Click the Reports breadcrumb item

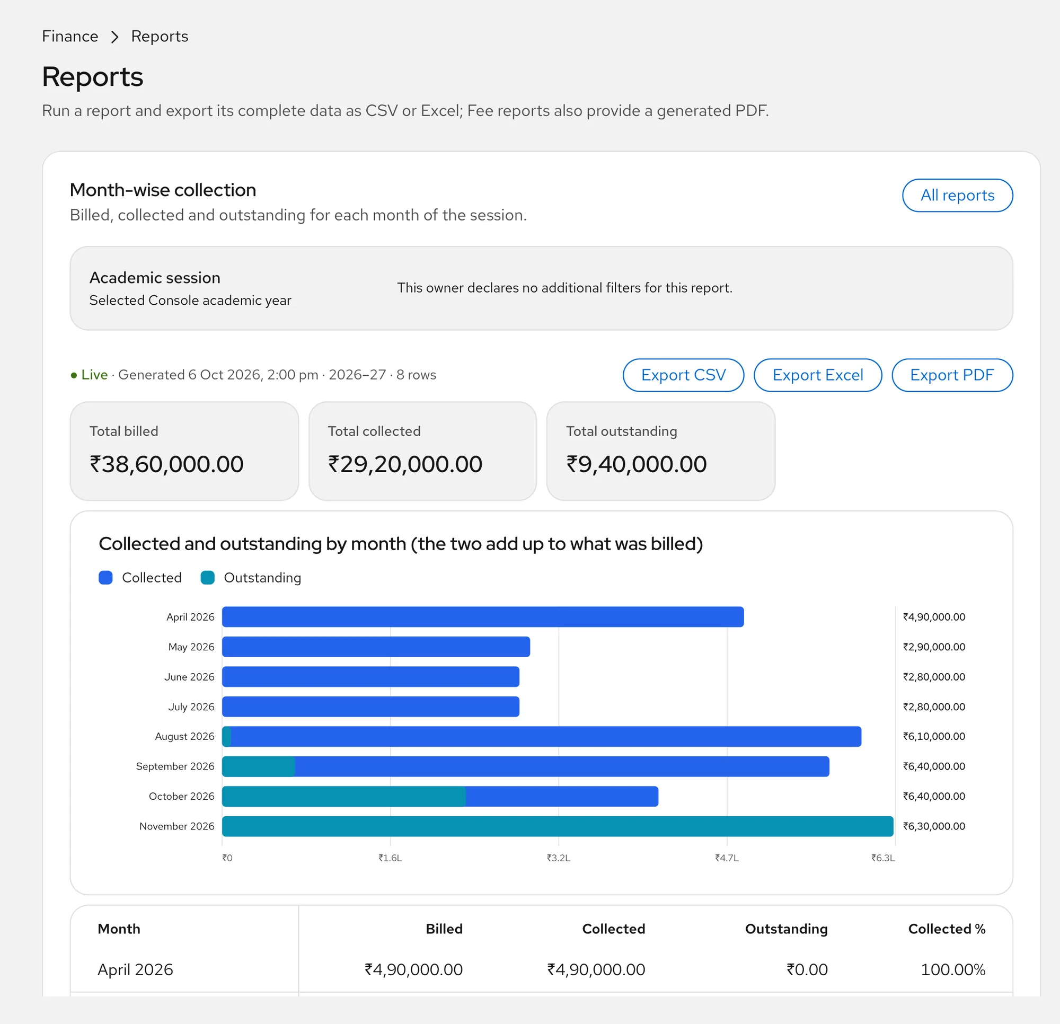160,36
